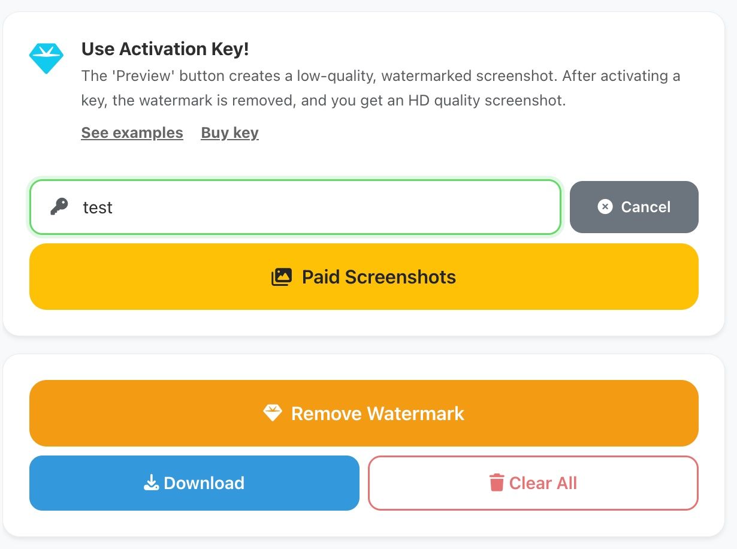The width and height of the screenshot is (737, 549).
Task: Click the x circle icon on Cancel button
Action: [x=604, y=207]
